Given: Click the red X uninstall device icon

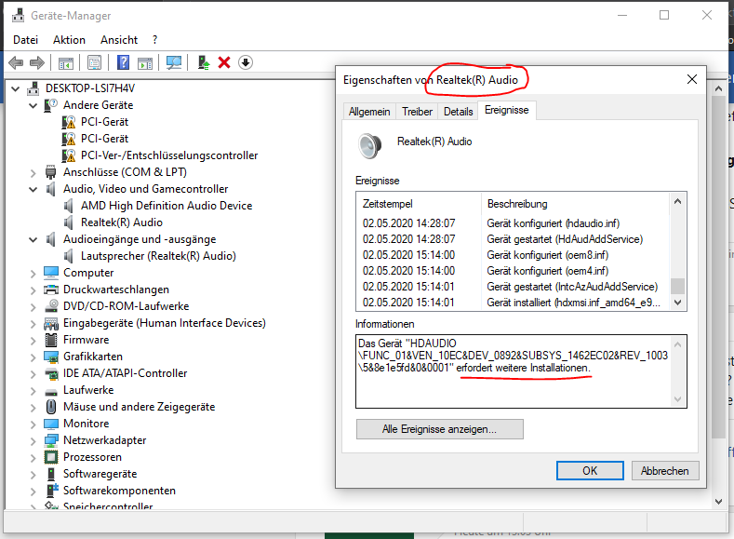Looking at the screenshot, I should 224,62.
